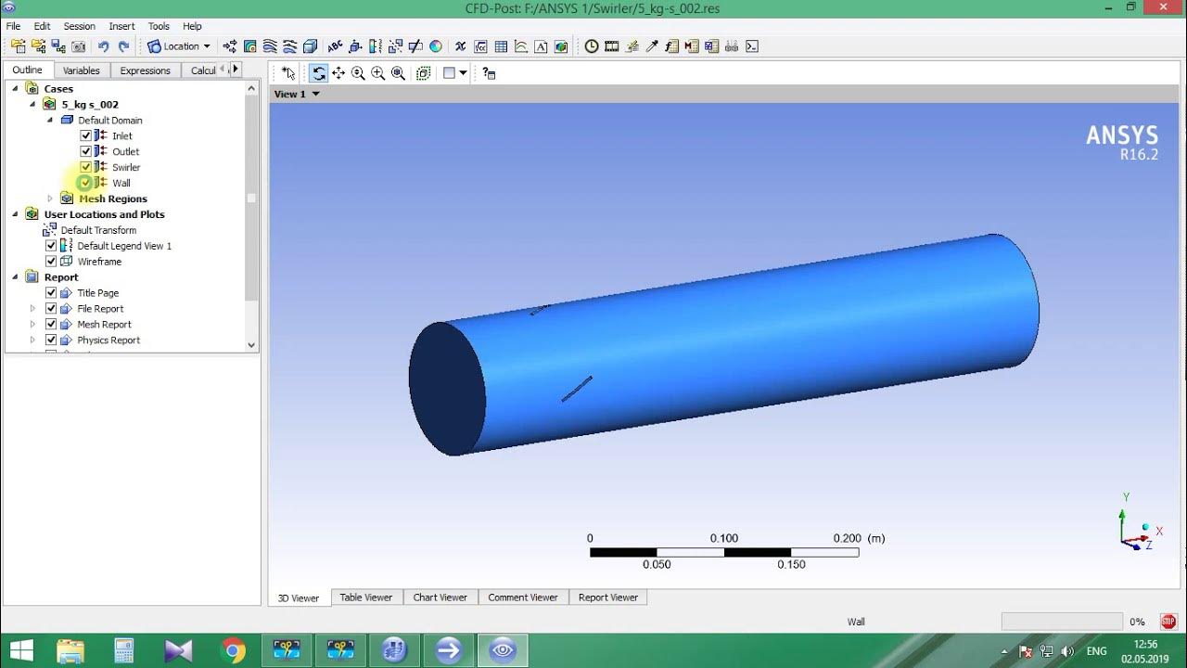Click the camera Save Picture icon
Viewport: 1187px width, 668px height.
click(79, 46)
